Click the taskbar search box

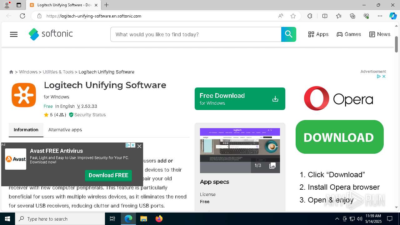point(60,219)
